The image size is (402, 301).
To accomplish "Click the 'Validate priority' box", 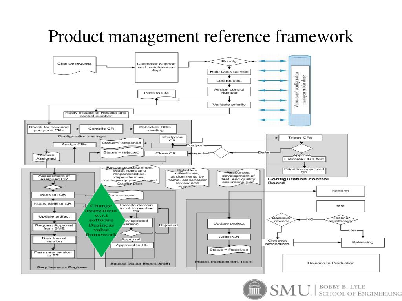I will (x=229, y=105).
